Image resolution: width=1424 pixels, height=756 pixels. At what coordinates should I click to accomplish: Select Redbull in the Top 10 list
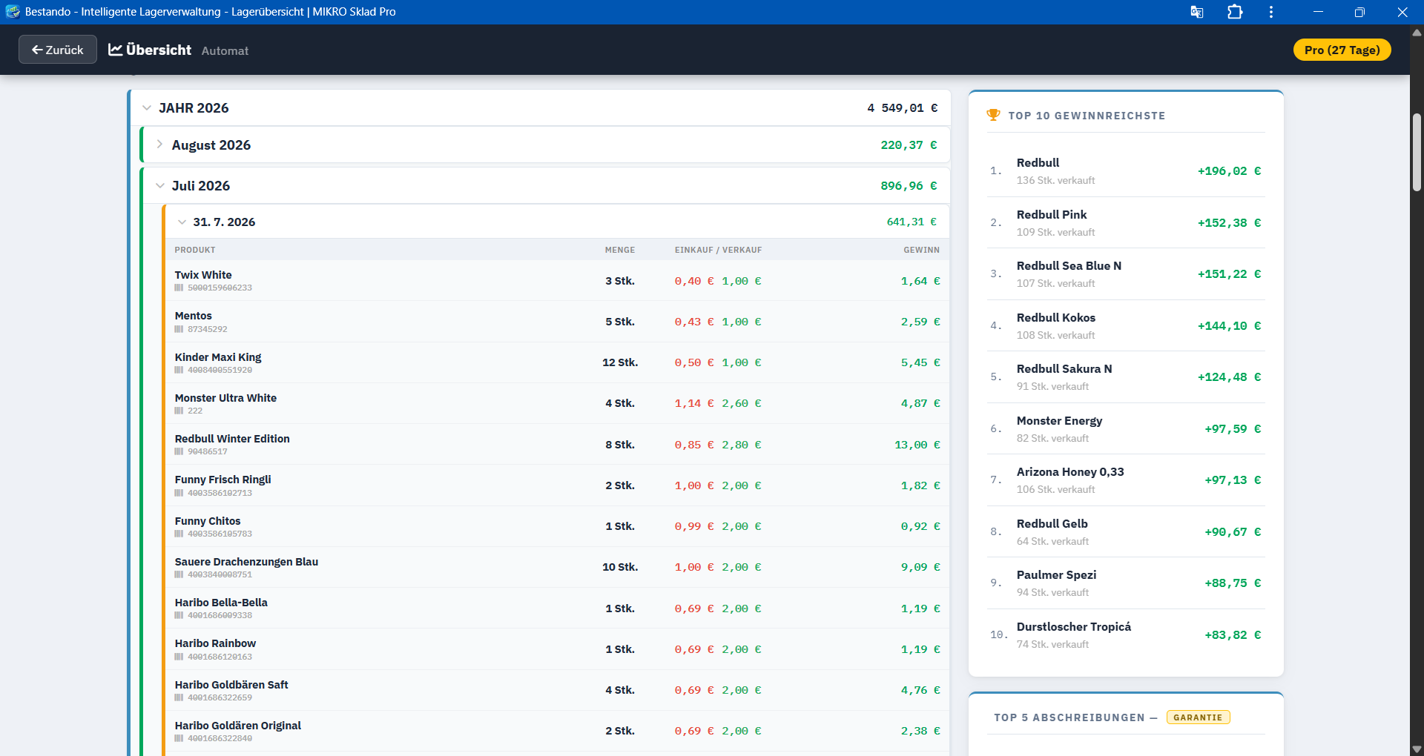click(x=1038, y=163)
